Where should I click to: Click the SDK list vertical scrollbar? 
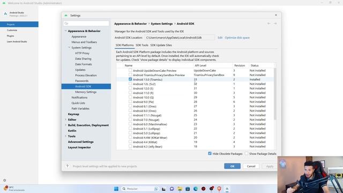(x=275, y=94)
